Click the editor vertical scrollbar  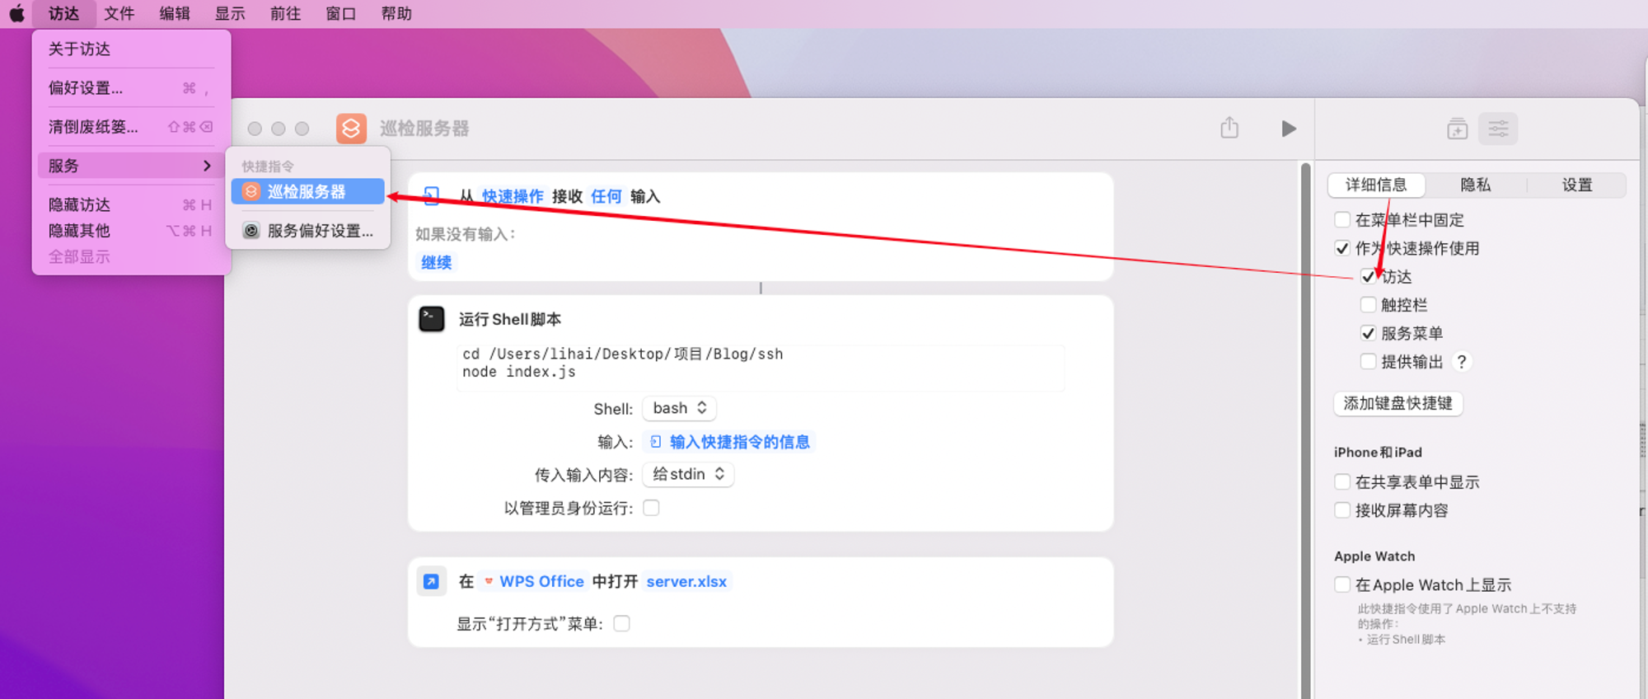(1305, 429)
